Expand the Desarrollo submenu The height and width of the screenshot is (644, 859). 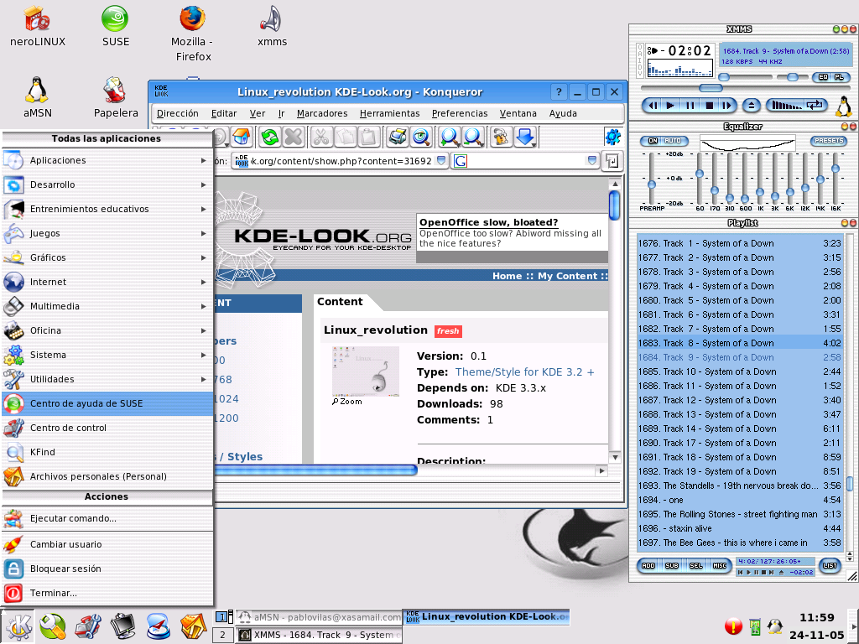(107, 184)
